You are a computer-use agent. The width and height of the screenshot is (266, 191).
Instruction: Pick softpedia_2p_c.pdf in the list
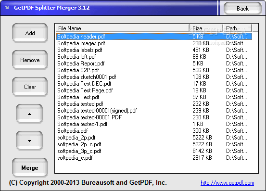pyautogui.click(x=154, y=144)
